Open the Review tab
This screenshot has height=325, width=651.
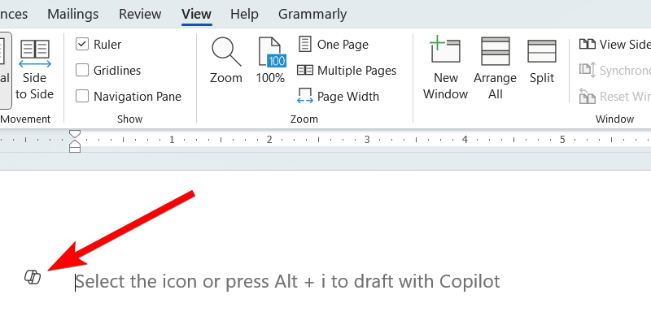140,14
